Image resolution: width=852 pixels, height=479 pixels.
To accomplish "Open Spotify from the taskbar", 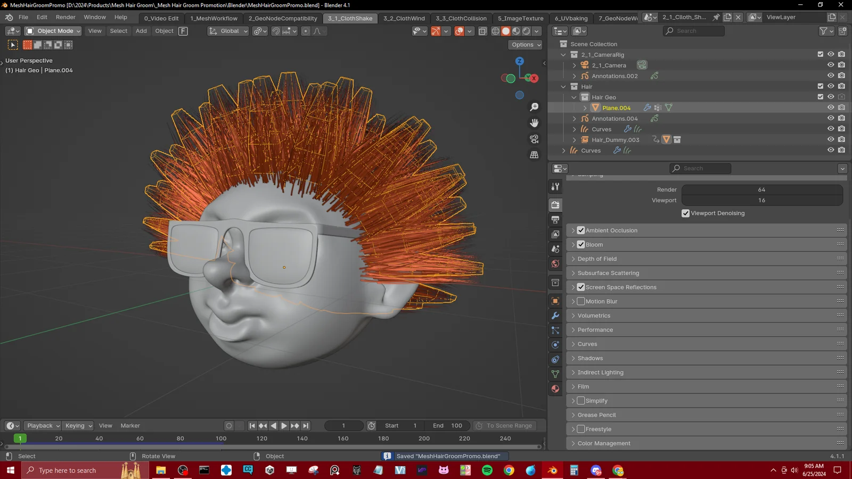I will (486, 470).
